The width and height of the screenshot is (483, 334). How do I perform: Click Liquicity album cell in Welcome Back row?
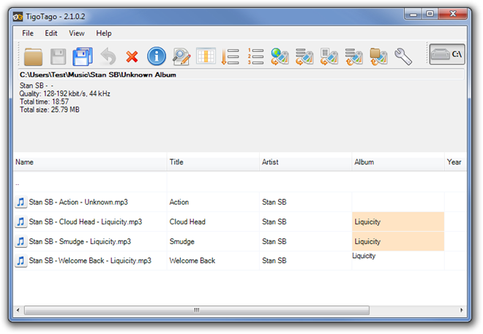[x=398, y=260]
